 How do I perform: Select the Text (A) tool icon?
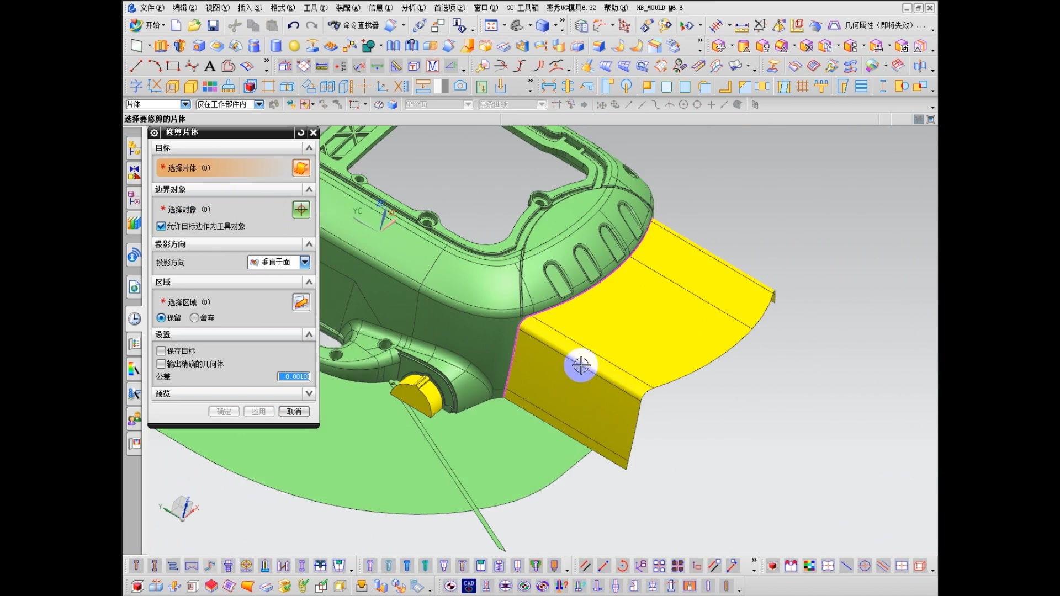point(210,67)
